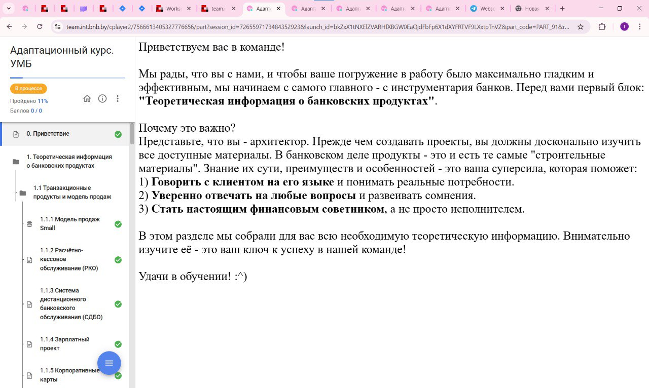Open the three-dot course options menu
This screenshot has width=649, height=388.
pos(118,99)
